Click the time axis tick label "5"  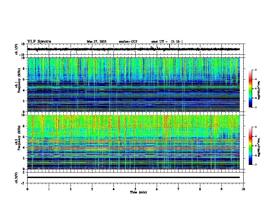pos(135,189)
